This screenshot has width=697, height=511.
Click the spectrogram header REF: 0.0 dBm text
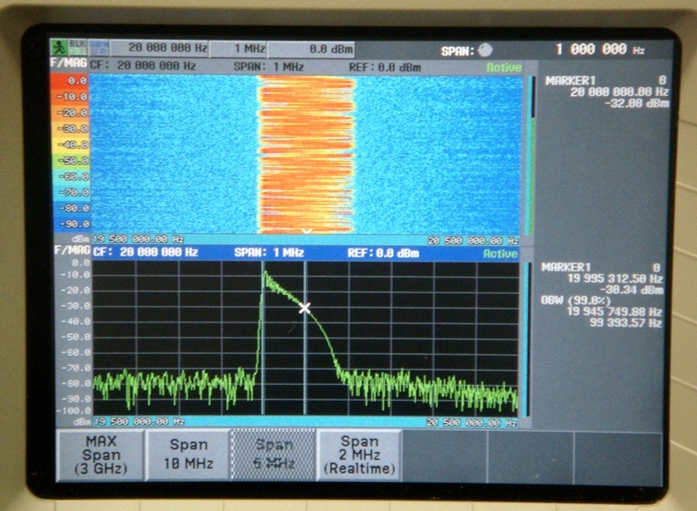pyautogui.click(x=385, y=68)
